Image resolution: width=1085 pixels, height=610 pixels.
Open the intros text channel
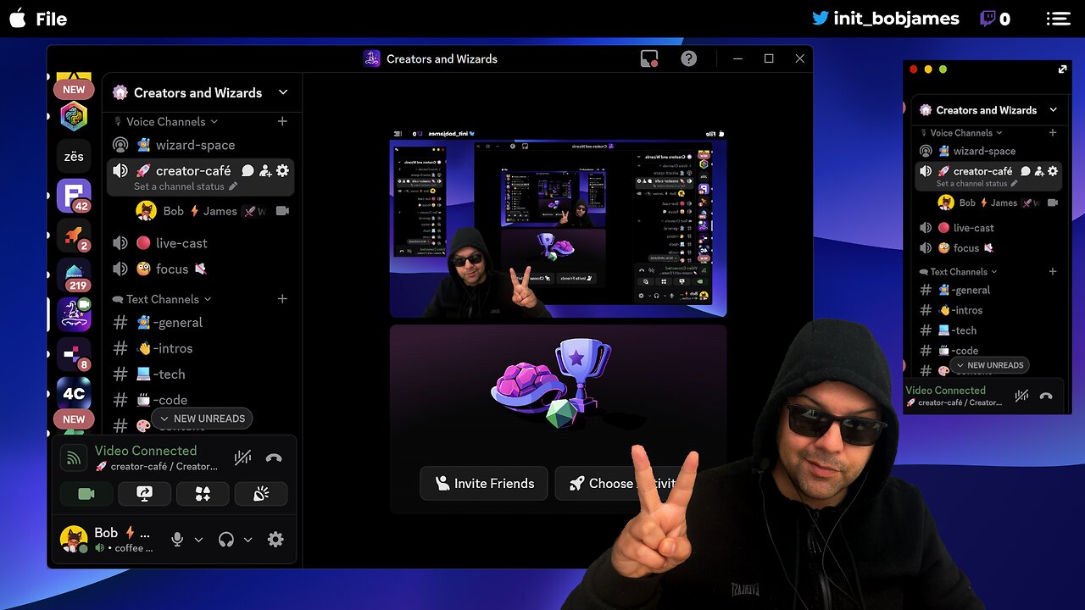pyautogui.click(x=201, y=348)
